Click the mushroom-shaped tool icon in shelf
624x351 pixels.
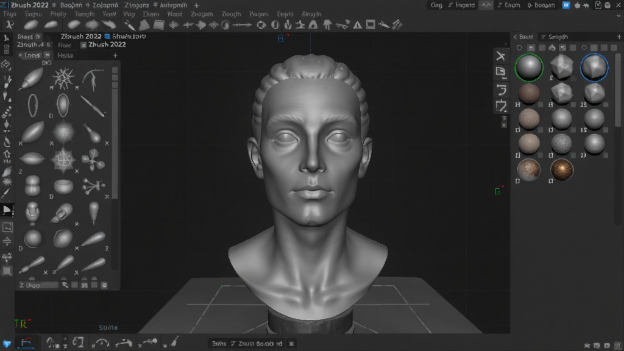[327, 25]
